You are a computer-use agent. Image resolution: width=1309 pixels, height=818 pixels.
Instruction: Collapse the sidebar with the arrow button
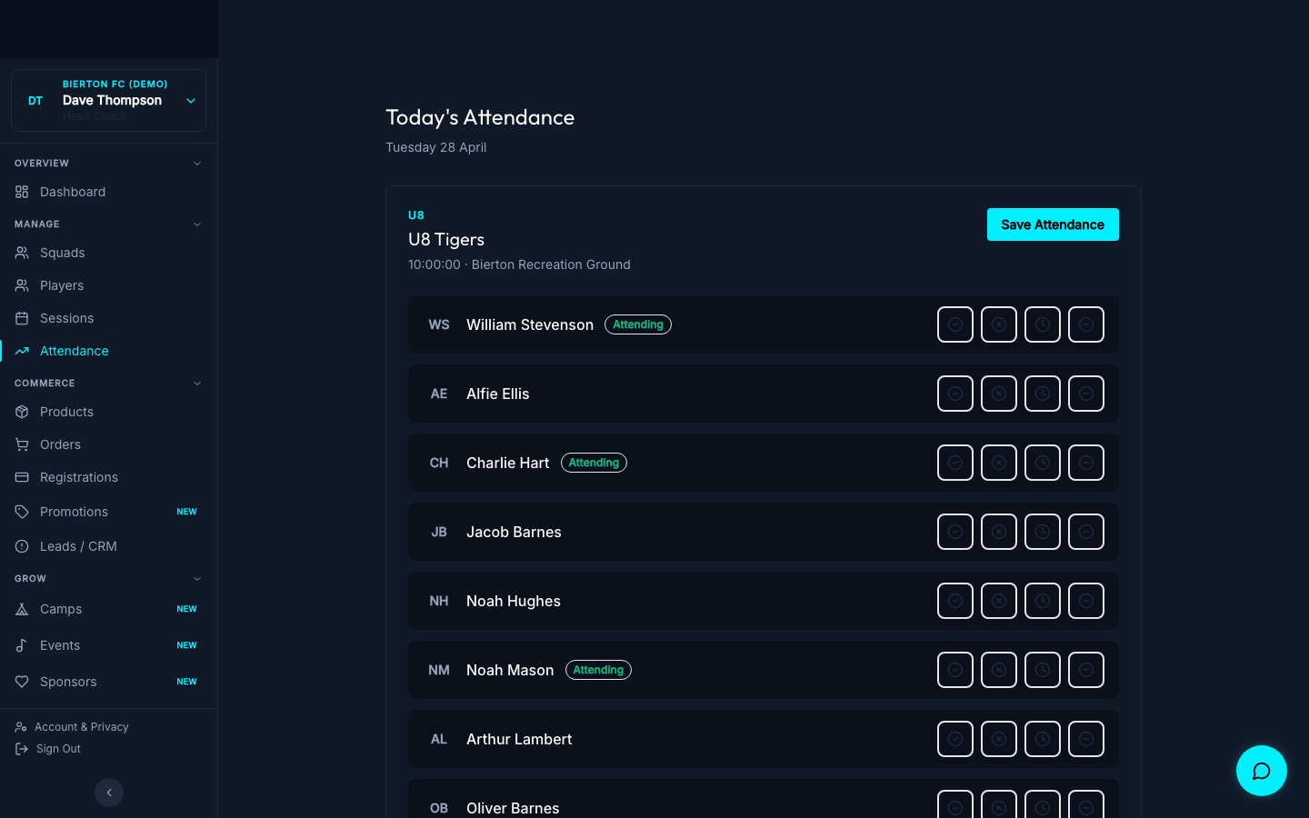pyautogui.click(x=109, y=793)
